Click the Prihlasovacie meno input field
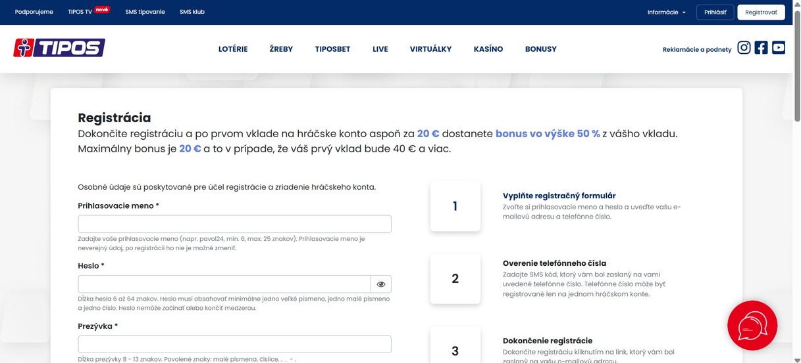Viewport: 801px width, 363px height. pyautogui.click(x=234, y=224)
